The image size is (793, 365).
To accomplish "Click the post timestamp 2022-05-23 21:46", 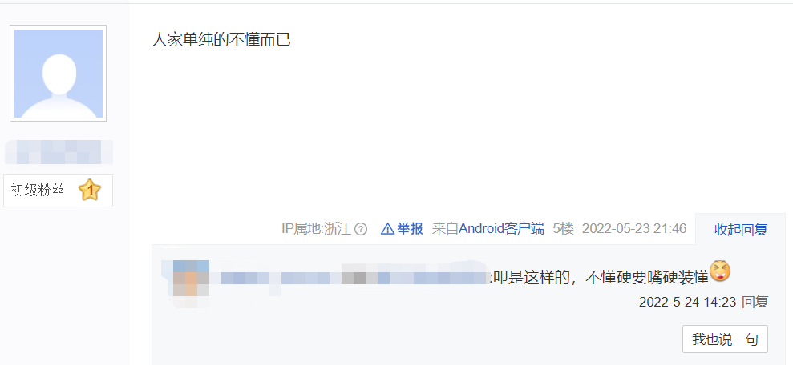I will click(634, 229).
